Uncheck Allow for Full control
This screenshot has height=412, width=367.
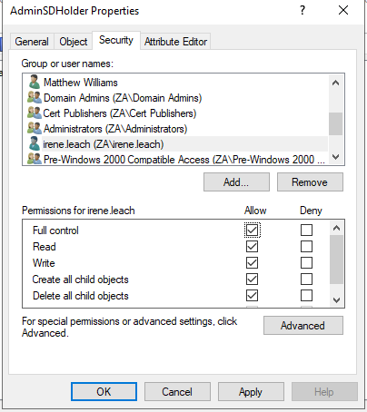point(252,231)
